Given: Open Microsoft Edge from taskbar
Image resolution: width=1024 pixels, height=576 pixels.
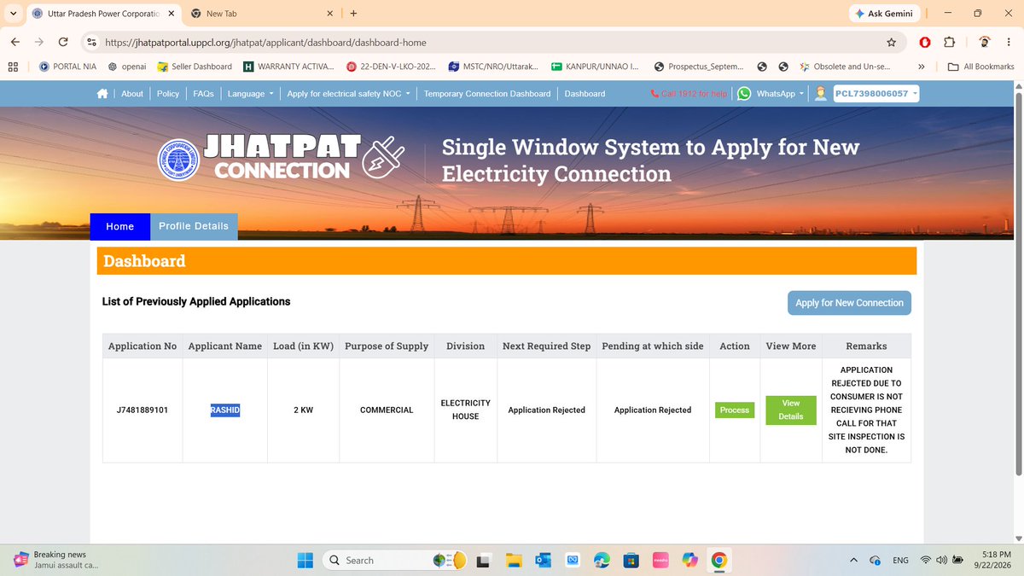Looking at the screenshot, I should click(x=602, y=560).
